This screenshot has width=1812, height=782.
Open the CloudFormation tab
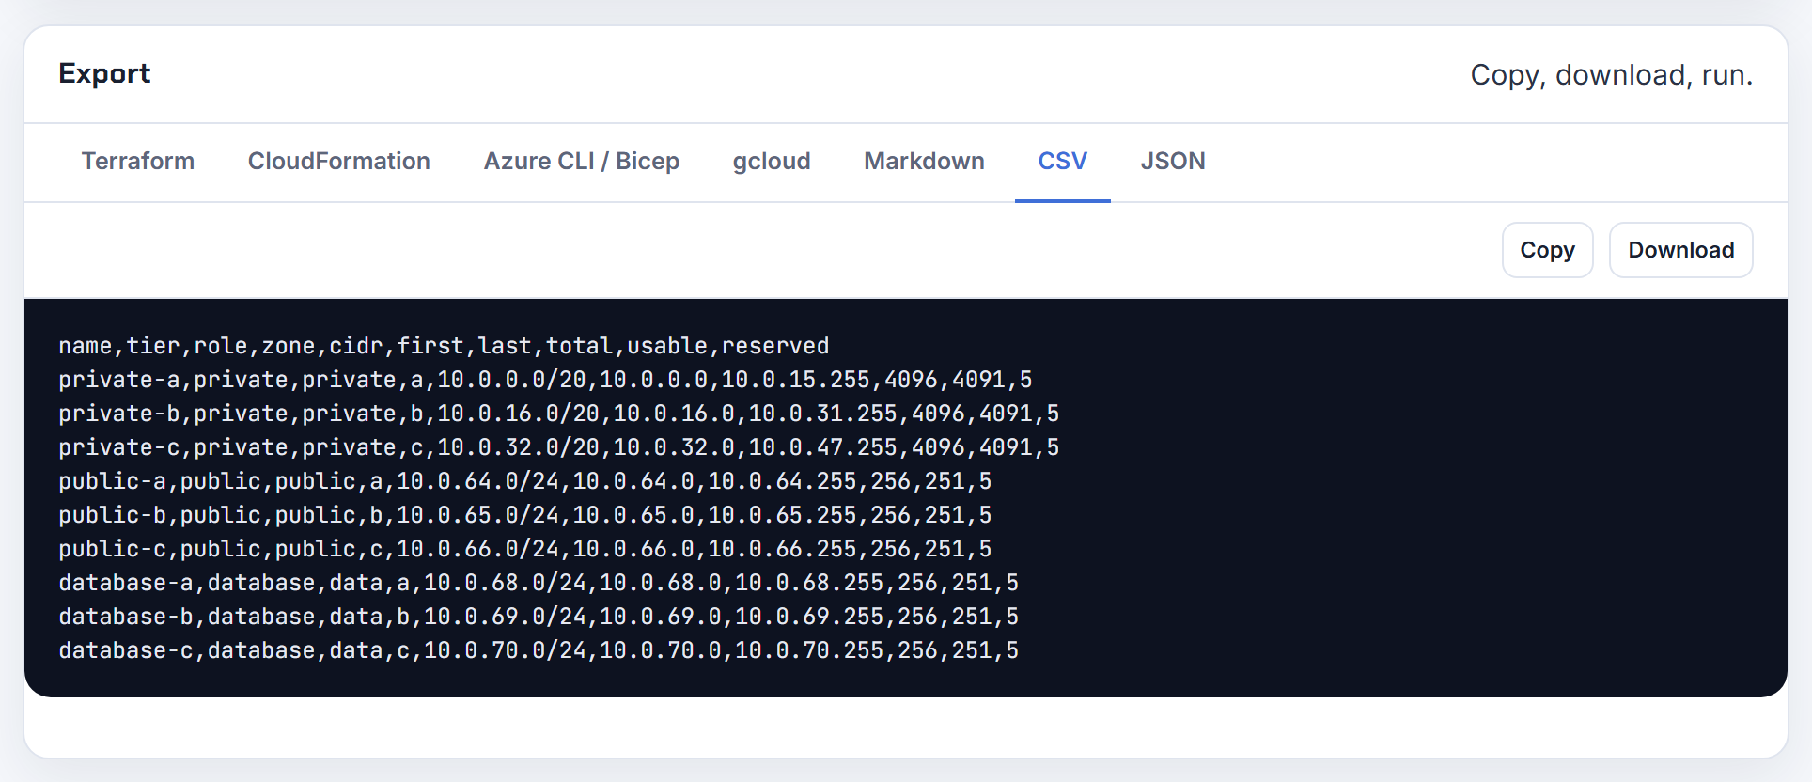coord(339,162)
